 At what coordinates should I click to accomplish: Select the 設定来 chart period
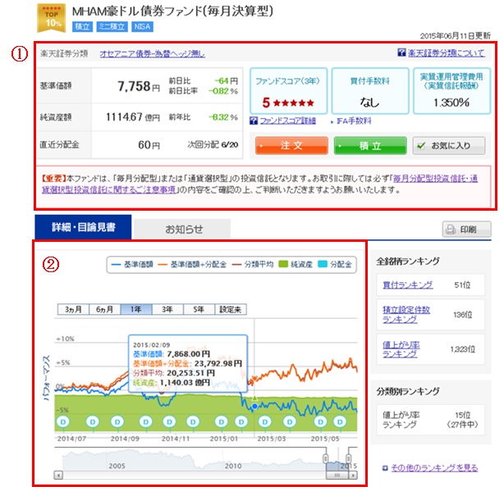coord(231,309)
